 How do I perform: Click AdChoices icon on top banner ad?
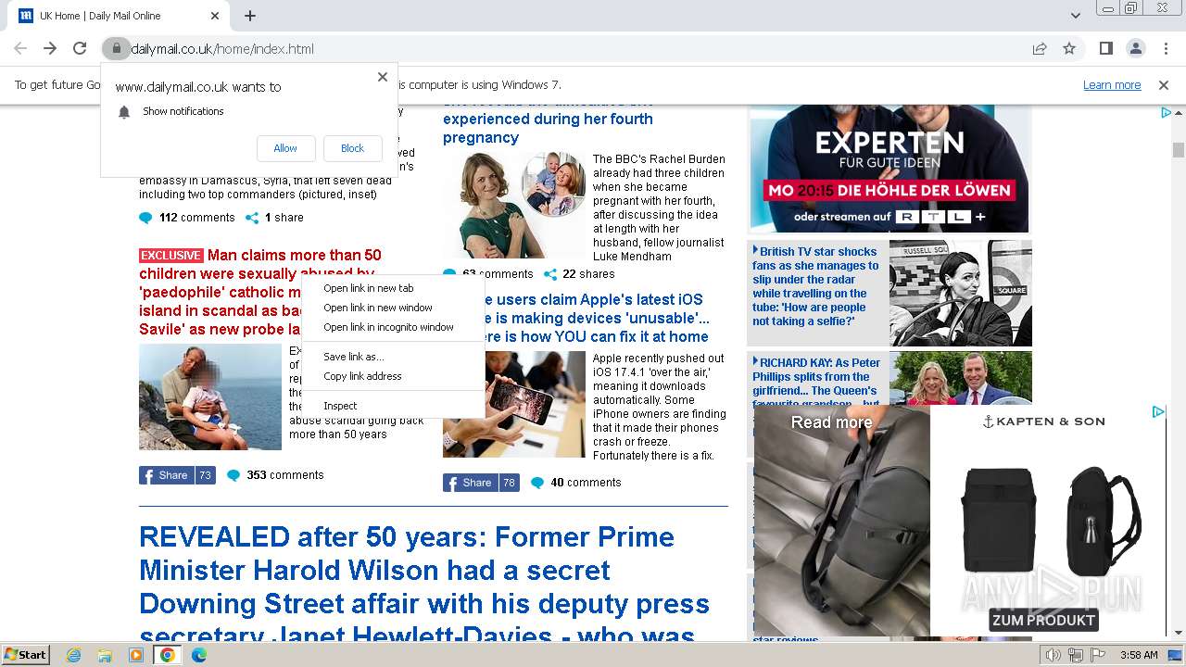tap(1167, 112)
